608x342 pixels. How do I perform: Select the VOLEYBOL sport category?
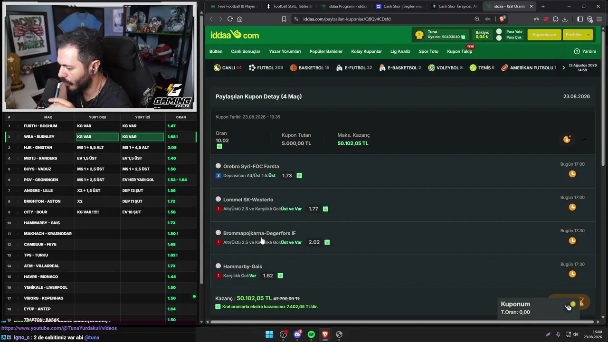click(x=445, y=68)
